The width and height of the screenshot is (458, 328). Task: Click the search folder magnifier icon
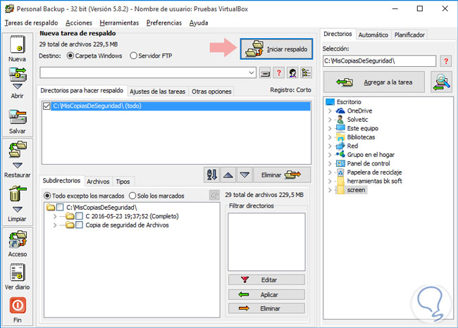pyautogui.click(x=441, y=82)
